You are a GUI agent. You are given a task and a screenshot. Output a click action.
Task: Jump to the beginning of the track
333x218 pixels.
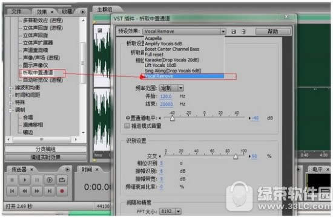click(x=12, y=191)
